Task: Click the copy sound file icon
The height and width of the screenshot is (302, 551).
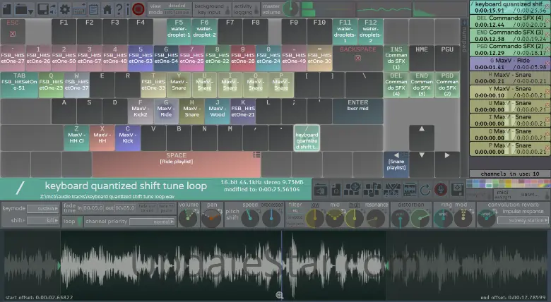Action: 336,190
